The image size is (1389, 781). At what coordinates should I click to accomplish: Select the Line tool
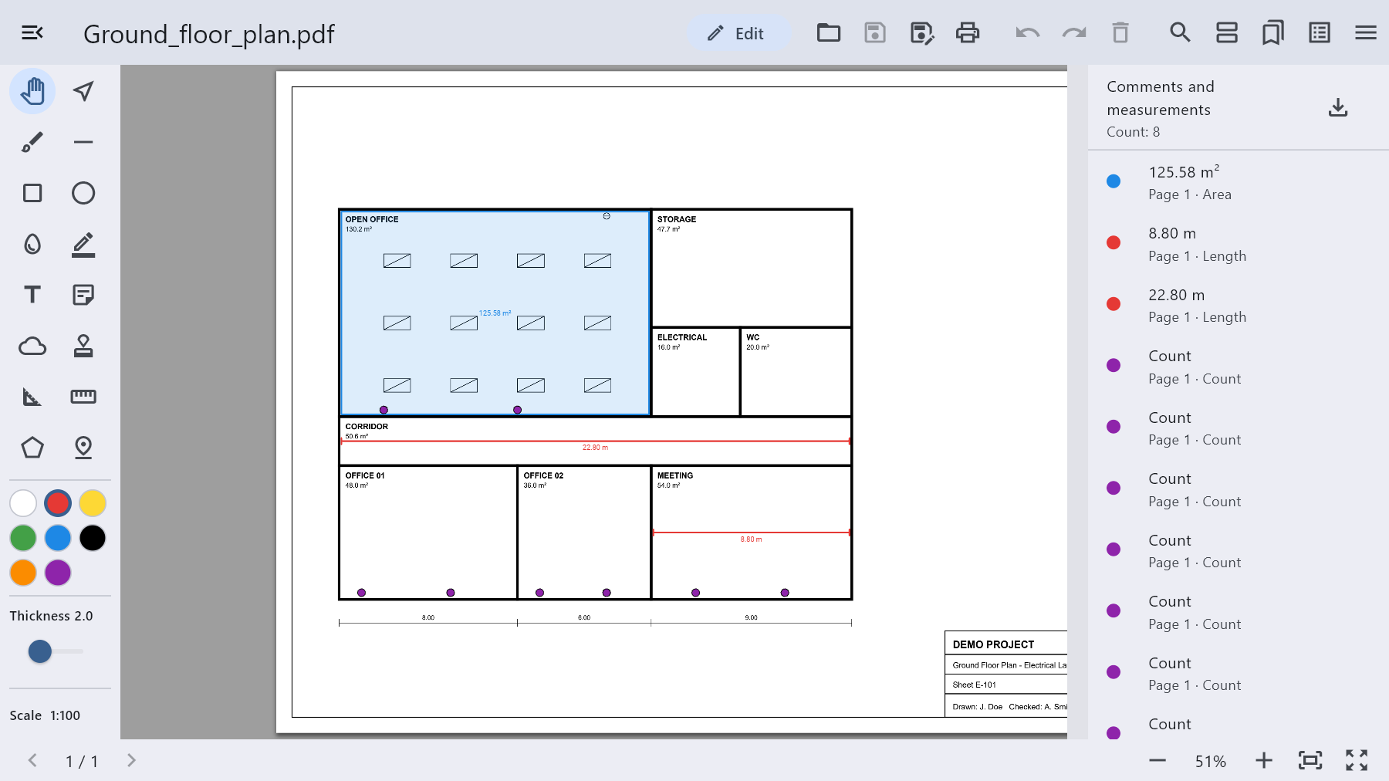point(83,142)
